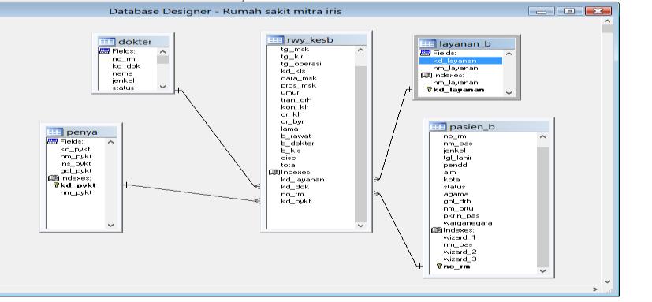Click up scroll arrow in pasien_b table
This screenshot has width=652, height=302.
click(x=542, y=136)
